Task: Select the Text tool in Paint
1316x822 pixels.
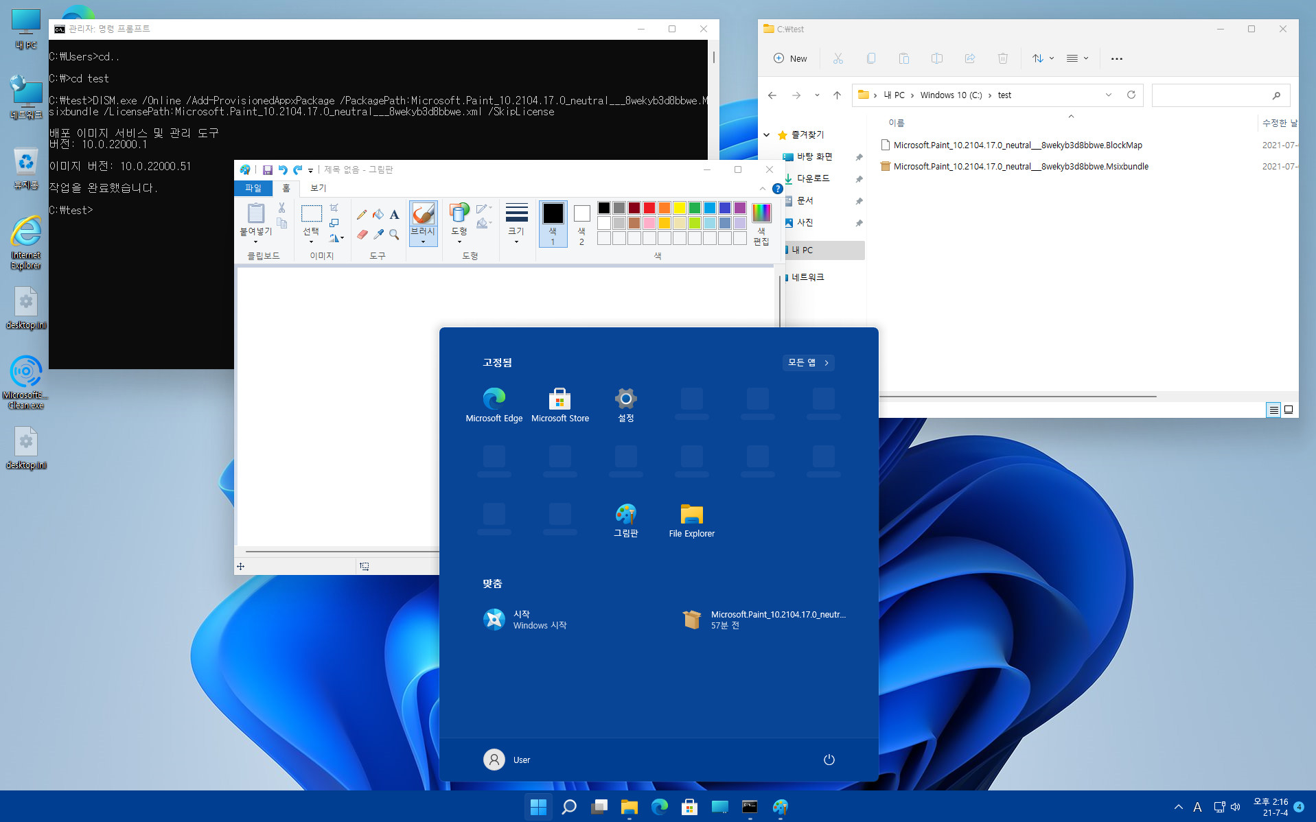Action: pos(394,215)
